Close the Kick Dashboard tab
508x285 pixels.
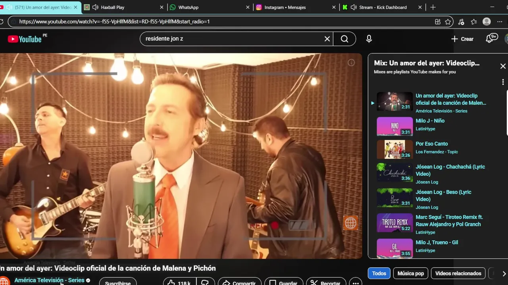[420, 7]
